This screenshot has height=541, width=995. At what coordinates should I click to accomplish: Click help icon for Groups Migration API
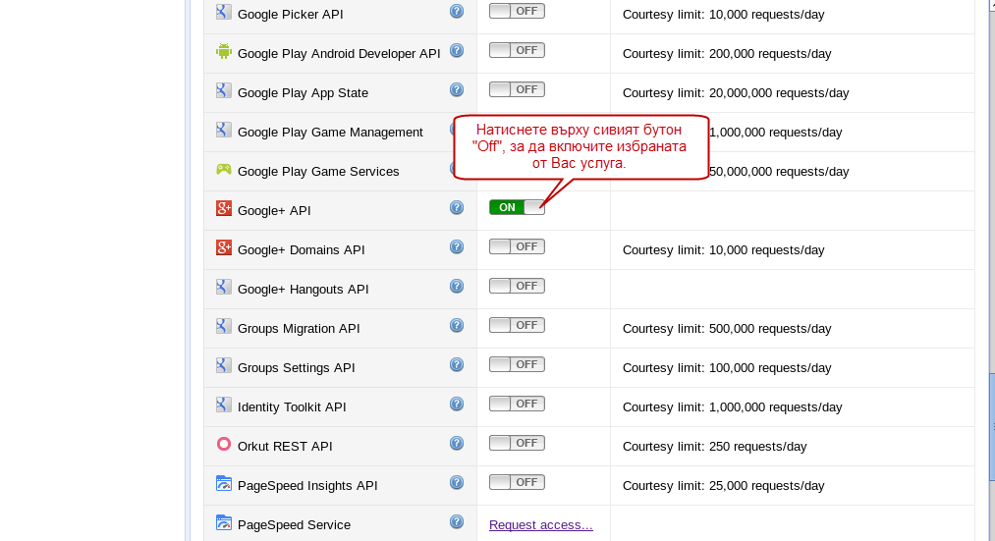tap(457, 326)
